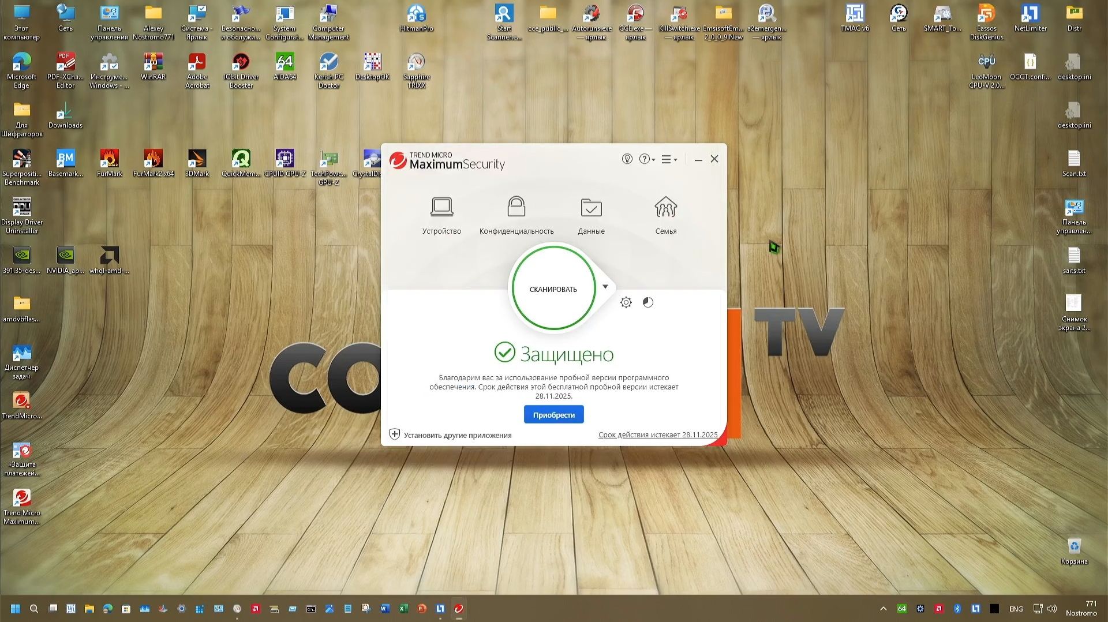
Task: Open the Данные (Data) section
Action: click(591, 215)
